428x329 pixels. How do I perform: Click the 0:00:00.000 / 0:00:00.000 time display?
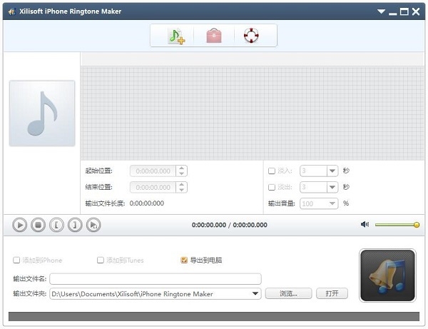229,225
